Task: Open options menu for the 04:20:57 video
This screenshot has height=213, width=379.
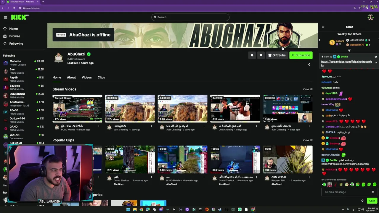Action: click(x=151, y=126)
